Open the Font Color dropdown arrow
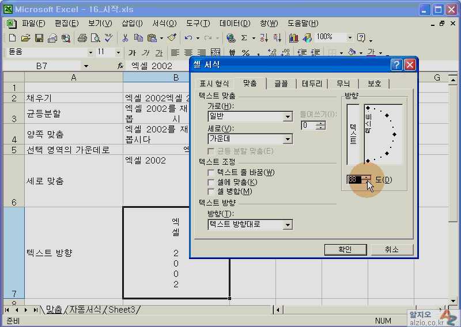The height and width of the screenshot is (327, 461). (x=380, y=53)
